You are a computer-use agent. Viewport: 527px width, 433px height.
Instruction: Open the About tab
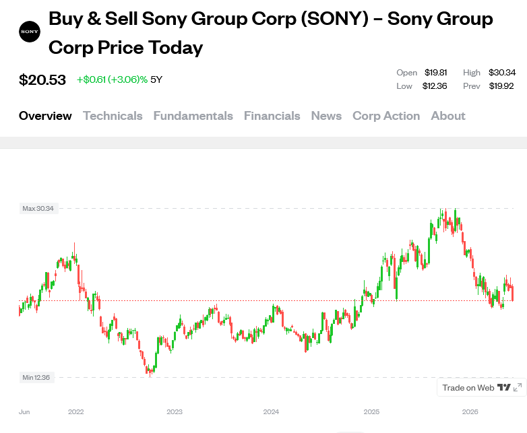(x=448, y=116)
